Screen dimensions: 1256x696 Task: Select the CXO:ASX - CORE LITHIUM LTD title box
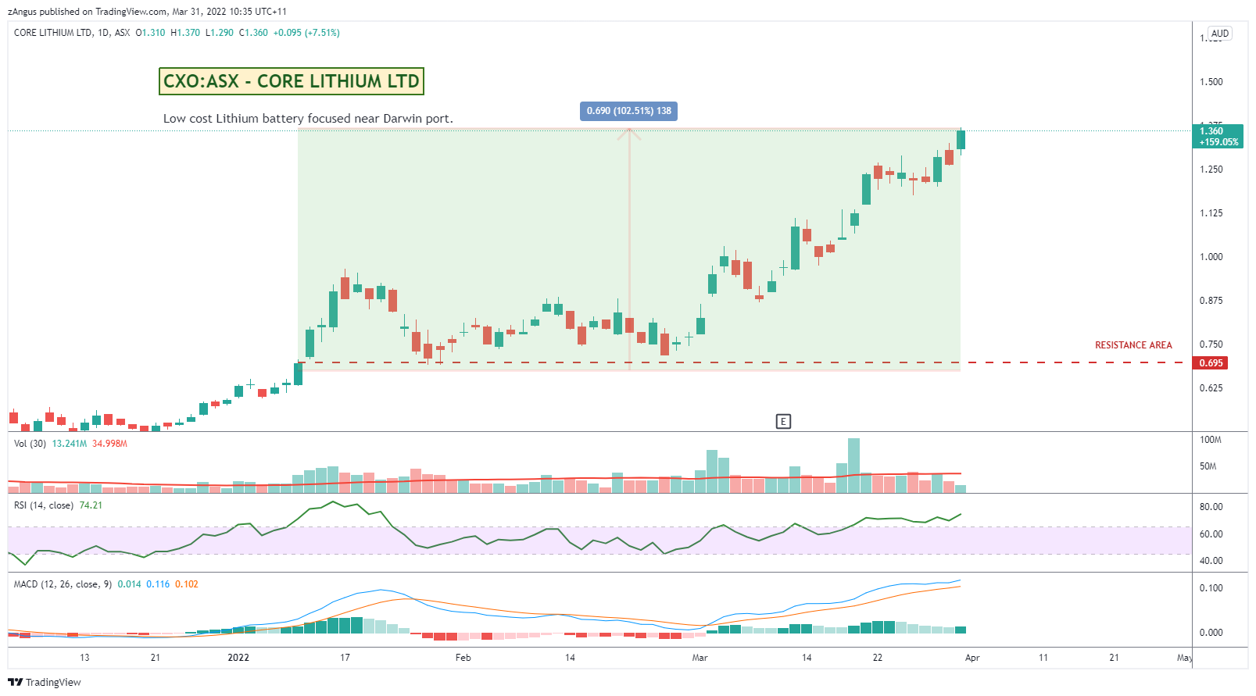pos(292,81)
